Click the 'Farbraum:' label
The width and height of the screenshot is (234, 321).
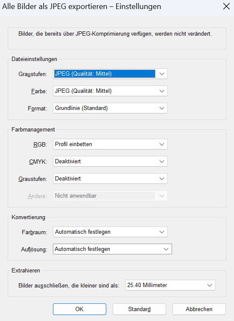click(34, 232)
